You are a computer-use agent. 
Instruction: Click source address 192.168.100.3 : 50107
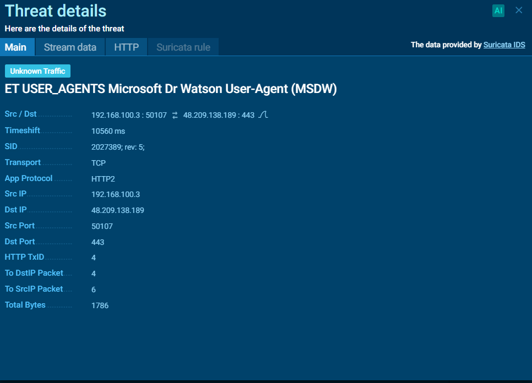pyautogui.click(x=129, y=115)
